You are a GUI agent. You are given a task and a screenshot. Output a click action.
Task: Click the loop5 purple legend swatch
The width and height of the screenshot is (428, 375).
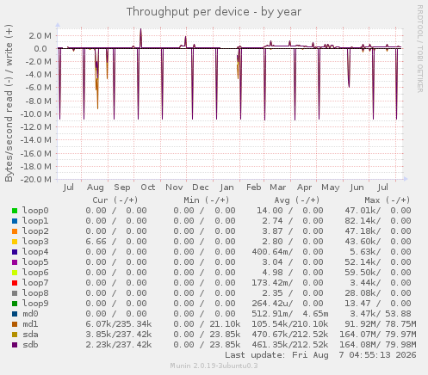[x=15, y=262]
